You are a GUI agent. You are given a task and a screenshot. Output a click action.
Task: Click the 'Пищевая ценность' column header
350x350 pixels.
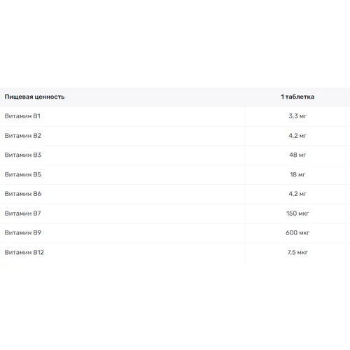point(34,97)
